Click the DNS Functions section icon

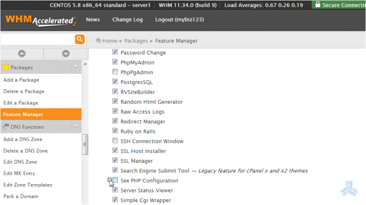pos(6,127)
